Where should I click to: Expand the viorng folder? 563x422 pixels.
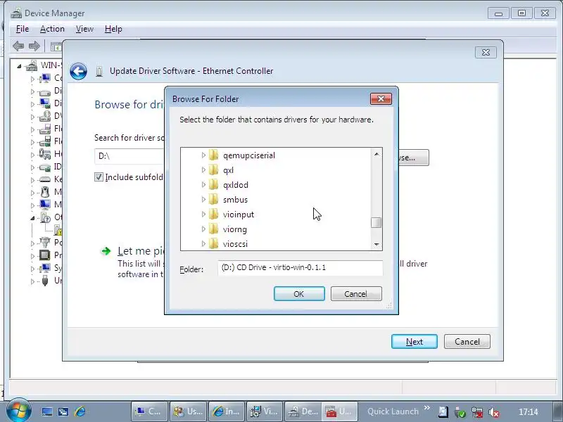(x=203, y=229)
